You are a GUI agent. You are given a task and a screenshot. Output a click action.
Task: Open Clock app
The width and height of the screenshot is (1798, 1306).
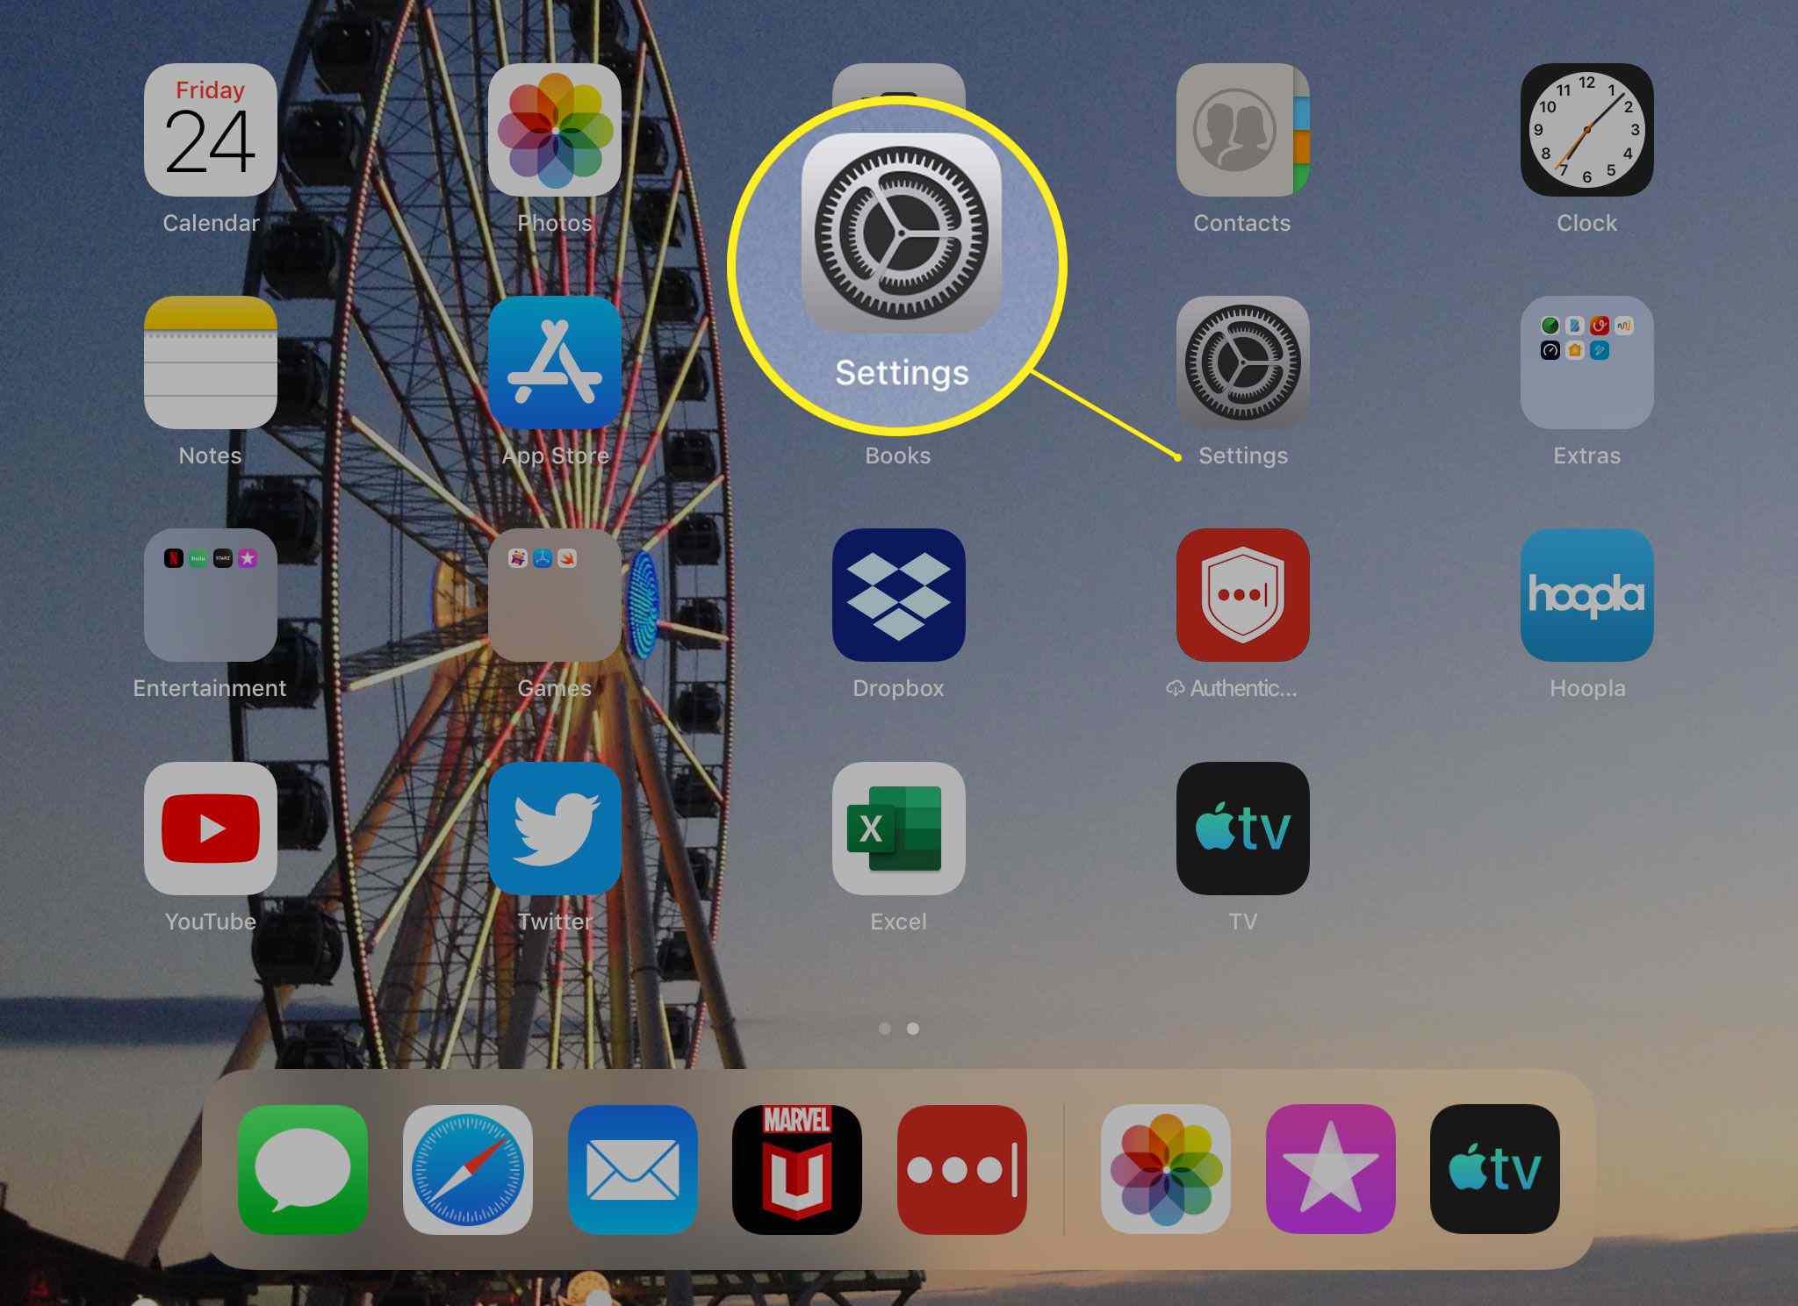point(1588,138)
